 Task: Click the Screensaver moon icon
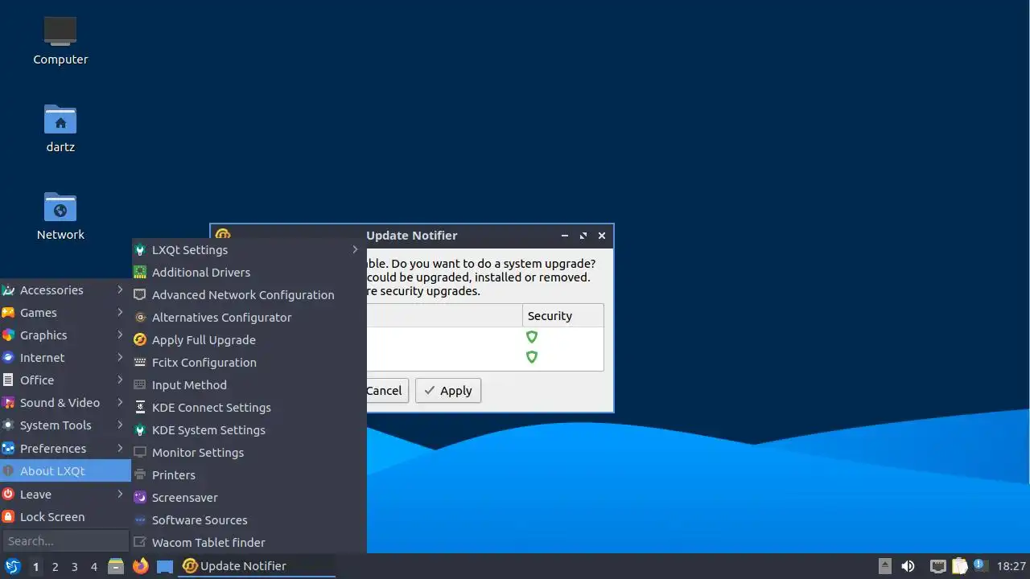click(x=140, y=498)
